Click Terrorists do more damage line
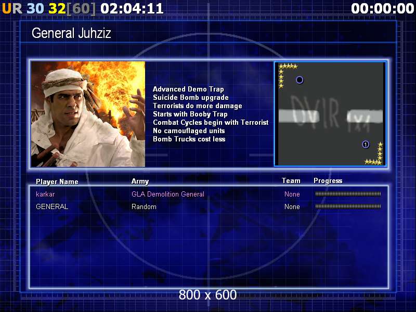 pos(198,106)
